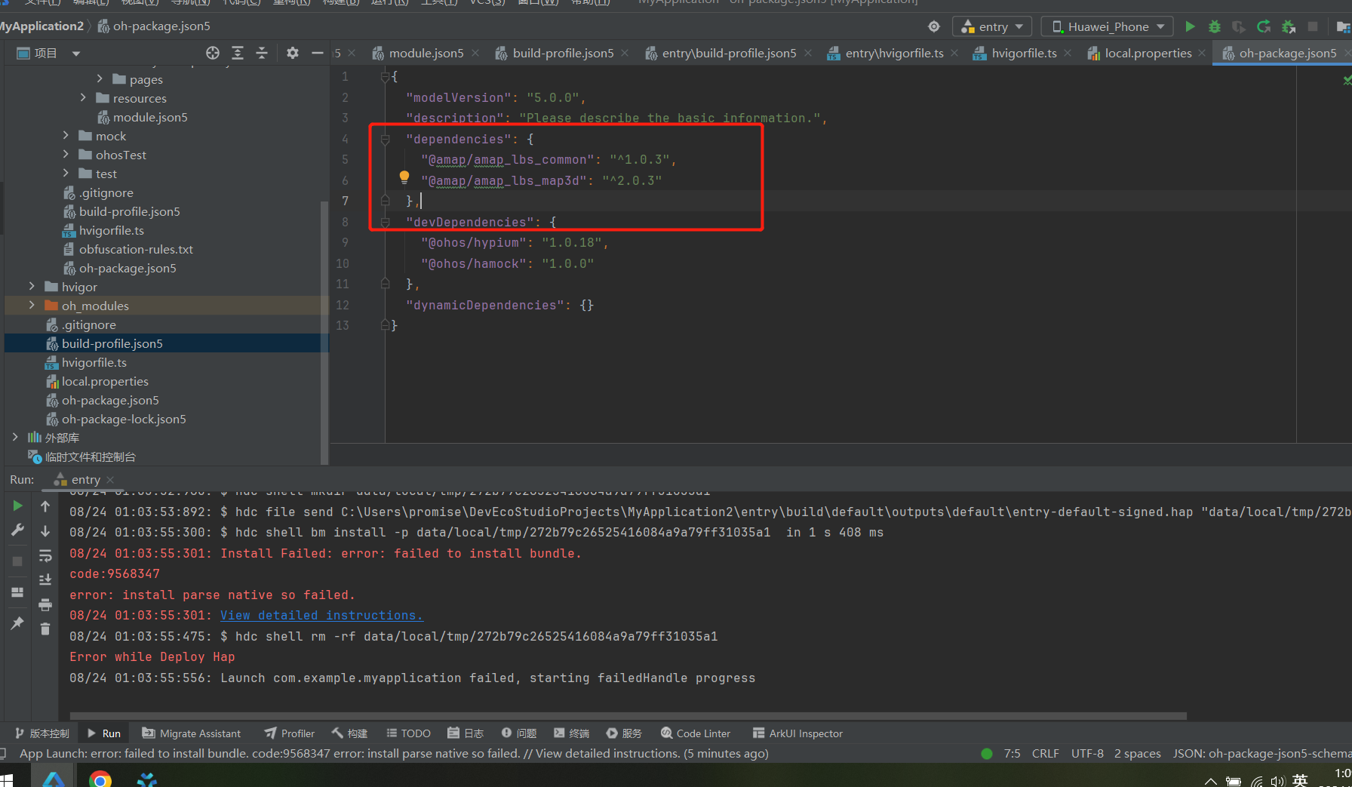Pin the Run tab with pin icon
The height and width of the screenshot is (787, 1352).
(x=17, y=623)
